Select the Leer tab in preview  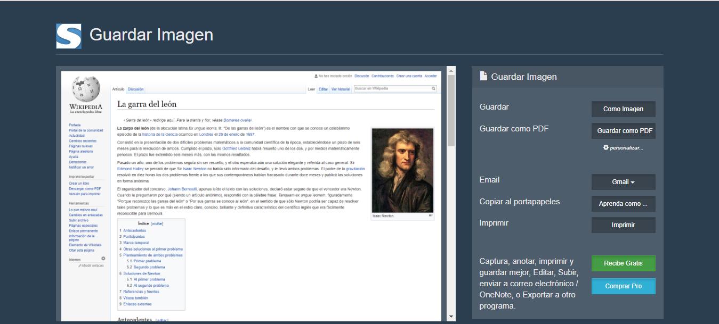(x=312, y=89)
